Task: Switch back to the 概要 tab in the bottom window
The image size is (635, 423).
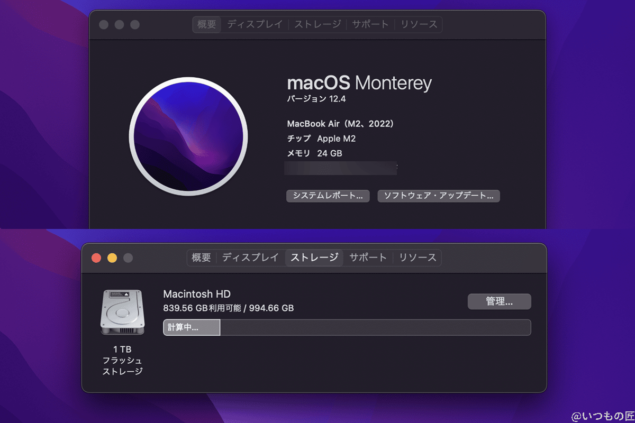Action: point(200,258)
